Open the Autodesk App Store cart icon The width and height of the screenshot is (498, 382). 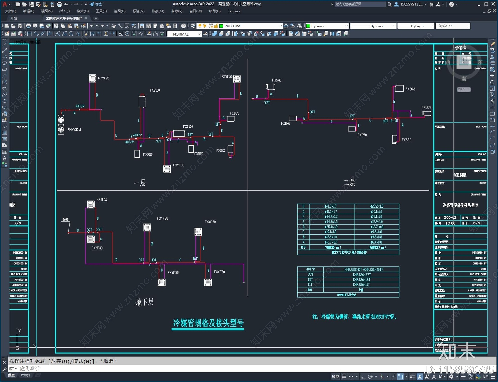pyautogui.click(x=431, y=4)
